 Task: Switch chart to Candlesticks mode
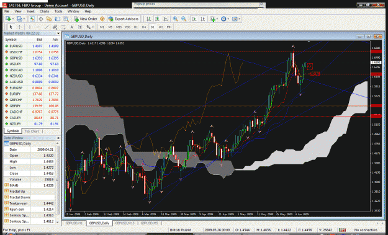point(157,19)
